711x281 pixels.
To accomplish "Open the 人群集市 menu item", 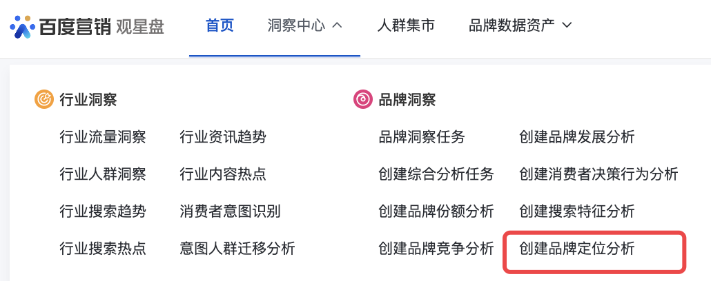I will point(406,26).
